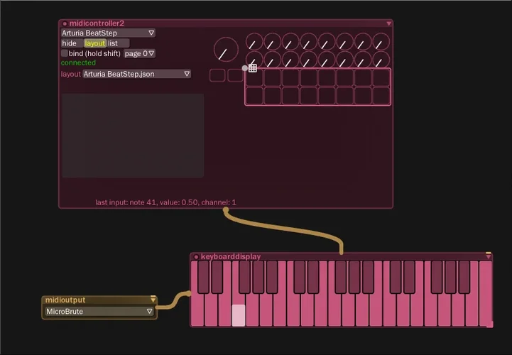
Task: Enable the bind (hold shift) checkbox
Action: pos(65,53)
